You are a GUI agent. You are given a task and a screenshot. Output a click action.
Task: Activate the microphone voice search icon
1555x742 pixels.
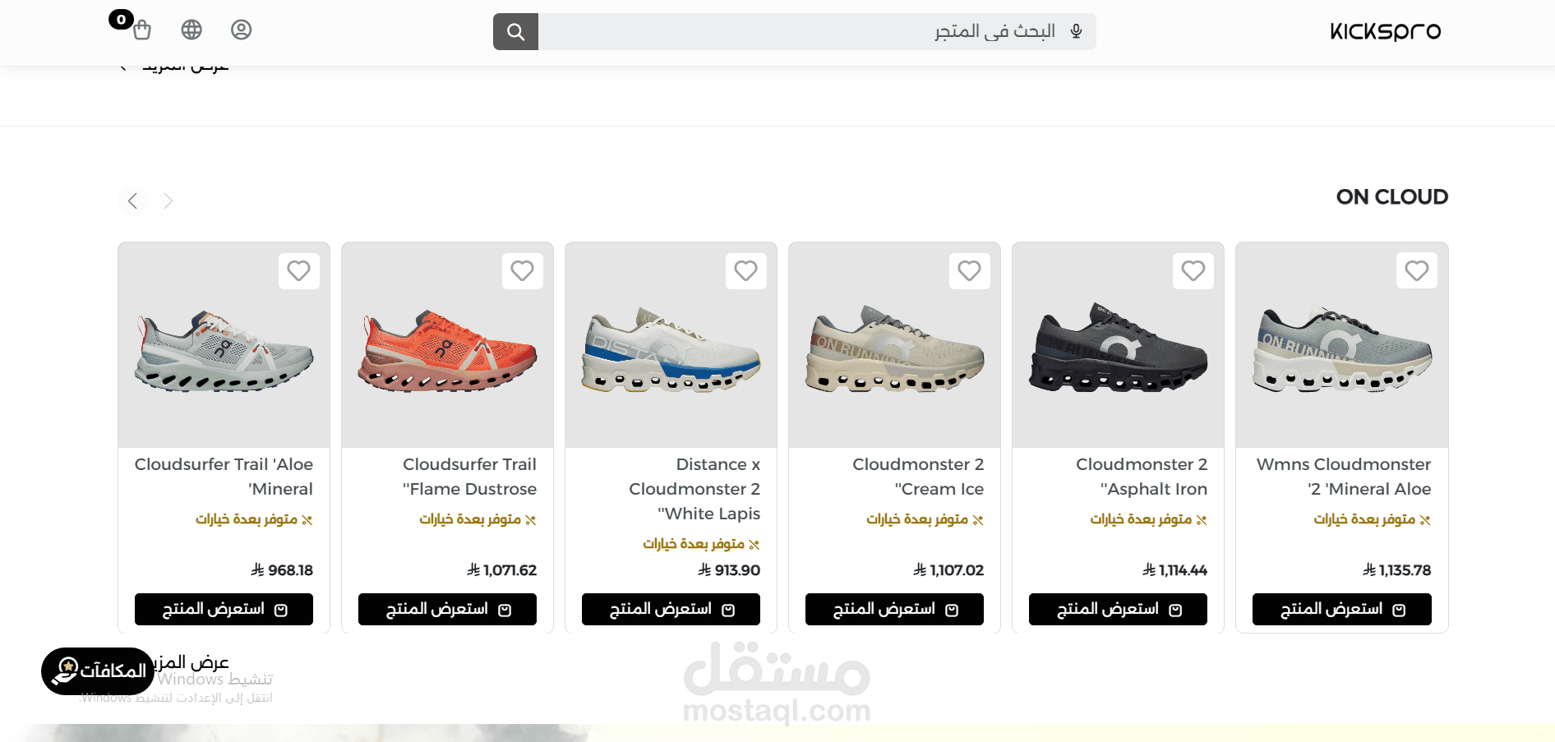coord(1076,31)
